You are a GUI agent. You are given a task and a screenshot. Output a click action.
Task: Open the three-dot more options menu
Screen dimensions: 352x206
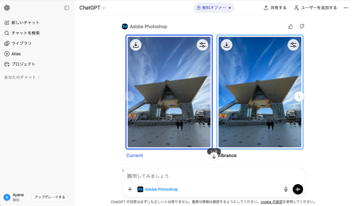[x=346, y=8]
